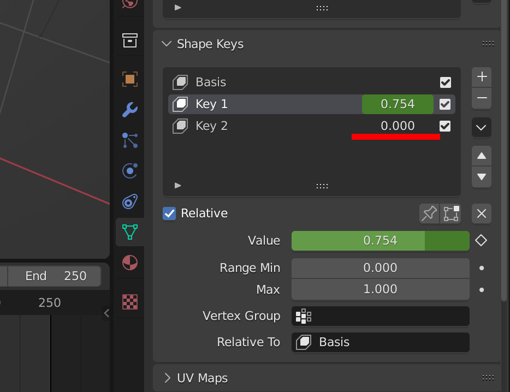This screenshot has width=510, height=392.
Task: Click the Key 1 shape key icon
Action: [x=180, y=104]
